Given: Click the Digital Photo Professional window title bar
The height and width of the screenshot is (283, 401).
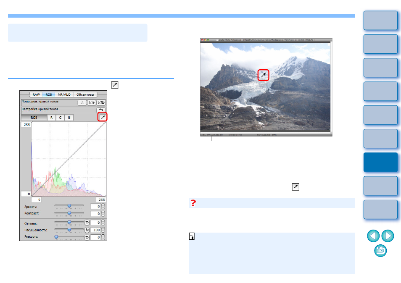Looking at the screenshot, I should [x=266, y=40].
